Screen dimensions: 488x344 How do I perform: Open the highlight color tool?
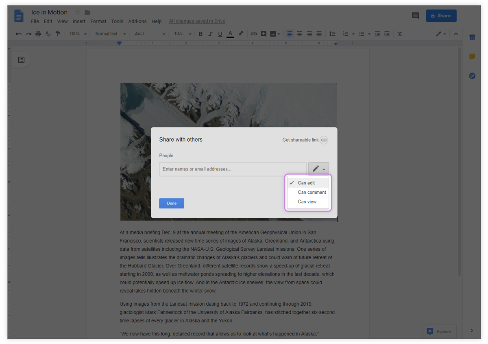(x=241, y=34)
